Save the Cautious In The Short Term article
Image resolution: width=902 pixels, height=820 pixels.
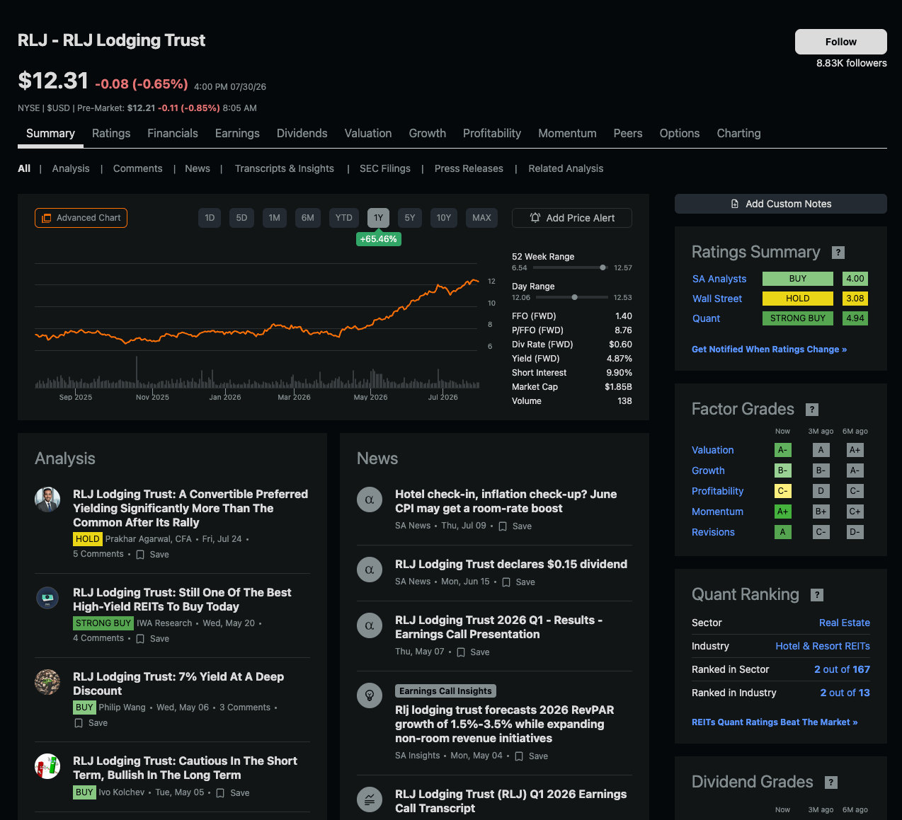point(220,793)
